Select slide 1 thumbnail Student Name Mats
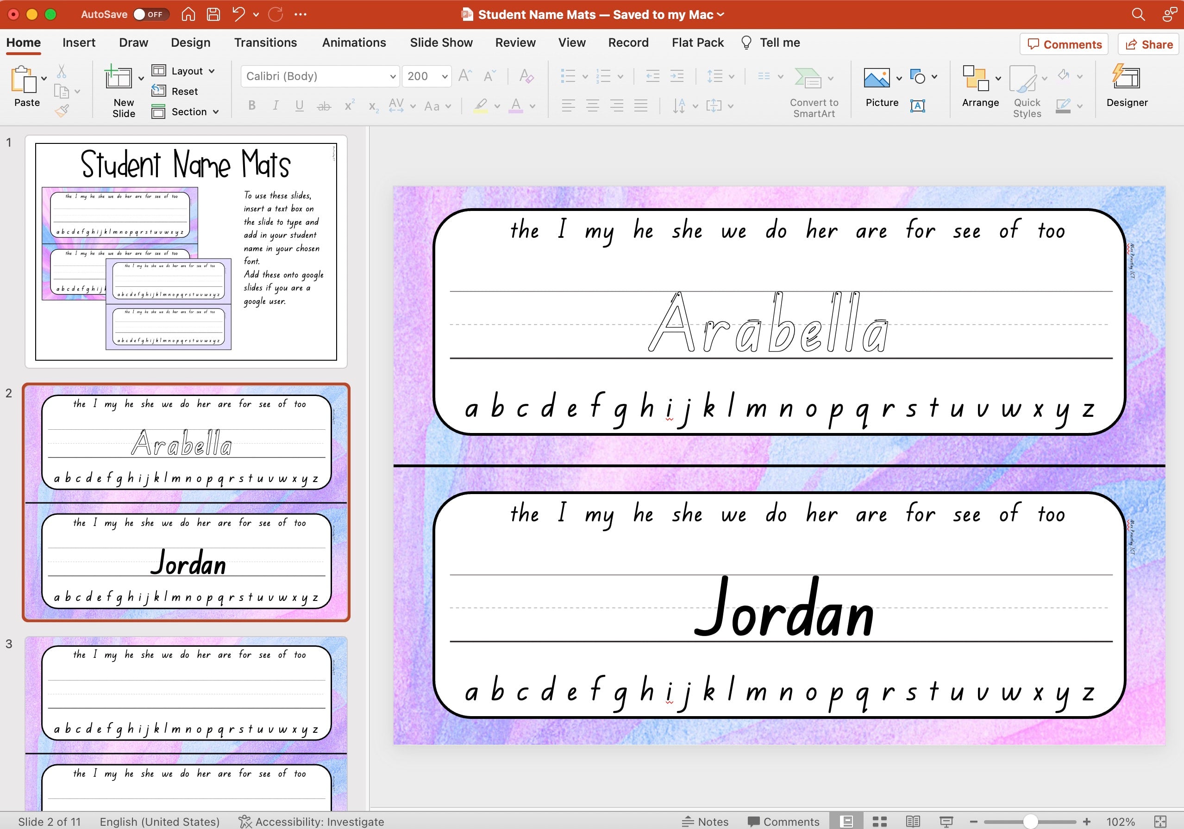Viewport: 1184px width, 829px height. point(186,252)
